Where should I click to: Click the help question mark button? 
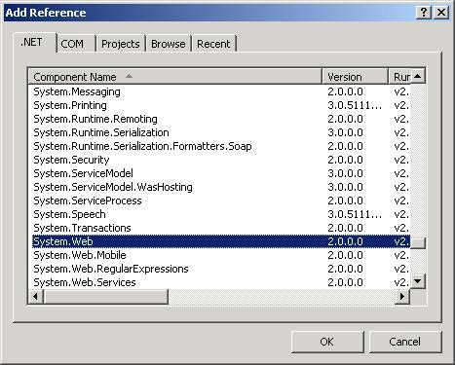coord(424,13)
